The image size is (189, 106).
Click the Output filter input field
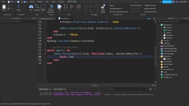[128, 89]
